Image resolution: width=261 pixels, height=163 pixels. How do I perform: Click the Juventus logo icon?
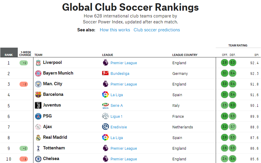pyautogui.click(x=38, y=105)
